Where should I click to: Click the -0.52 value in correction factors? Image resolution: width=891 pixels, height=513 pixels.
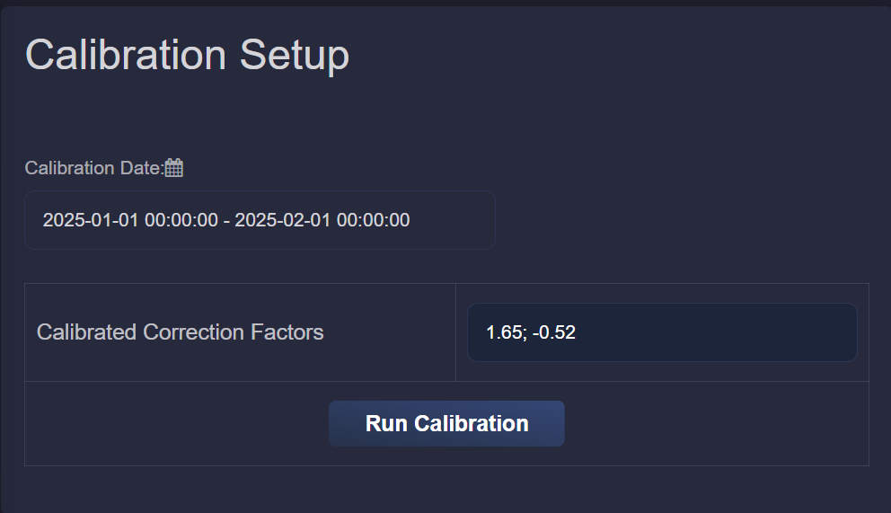coord(554,332)
